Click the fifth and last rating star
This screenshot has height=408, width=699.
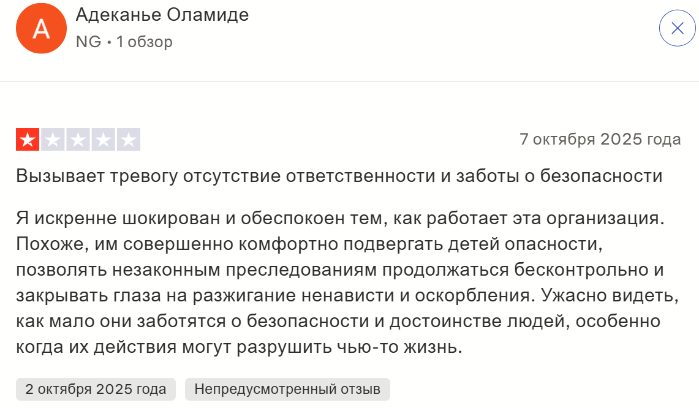pos(128,140)
